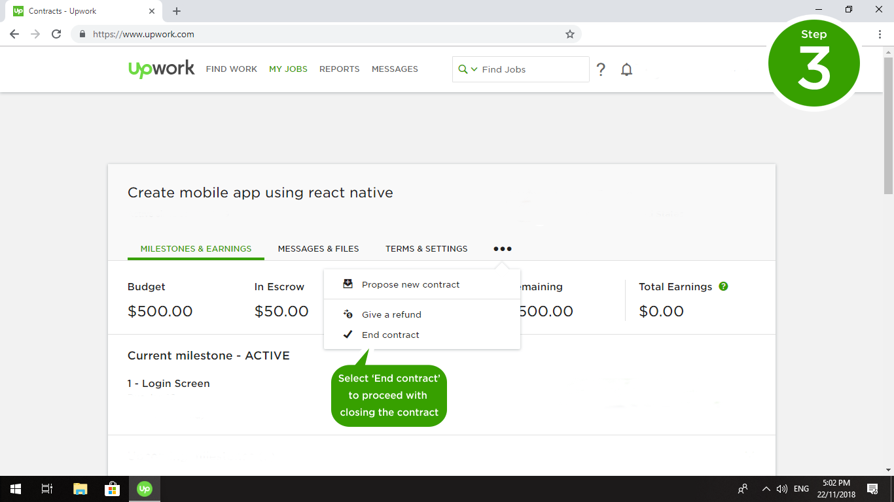Bookmark page with the star icon
The width and height of the screenshot is (894, 502).
click(569, 34)
